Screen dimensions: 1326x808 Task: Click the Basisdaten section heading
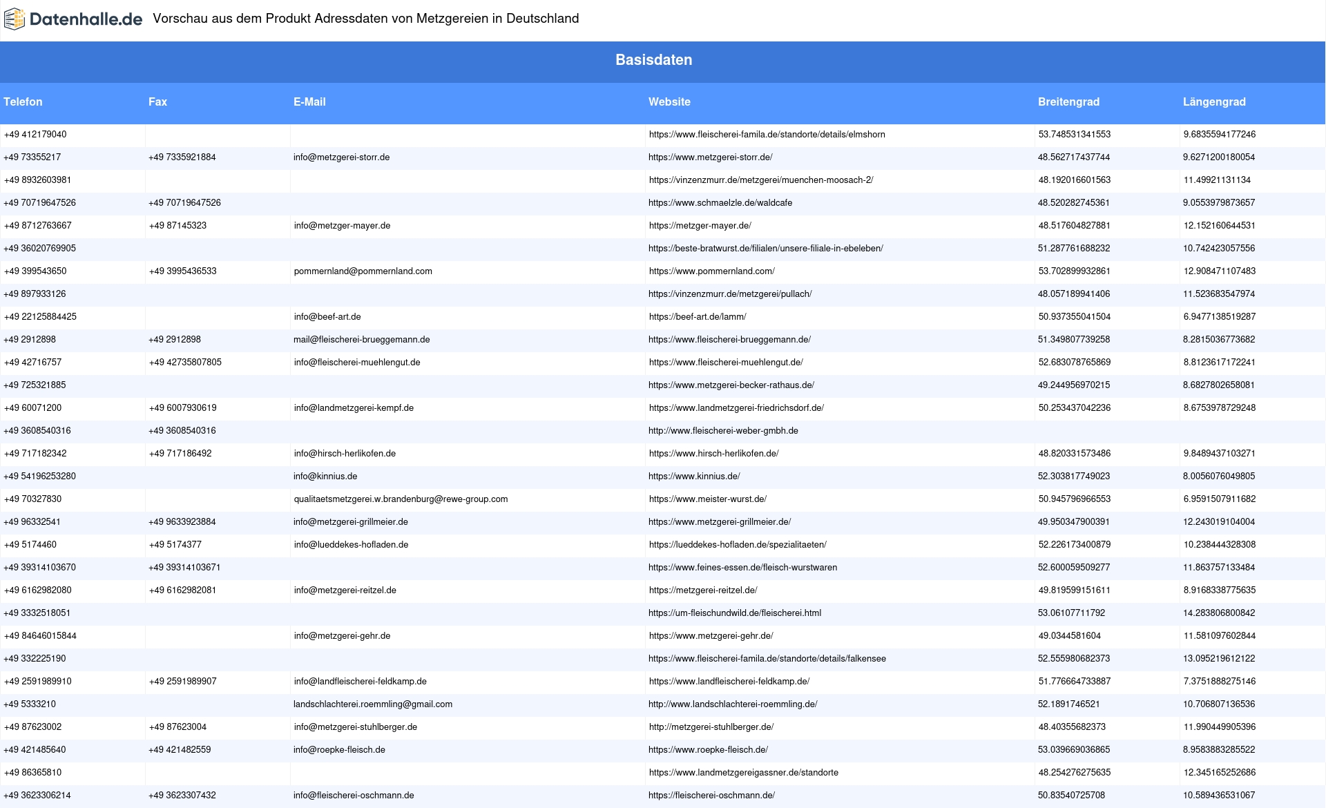click(654, 60)
